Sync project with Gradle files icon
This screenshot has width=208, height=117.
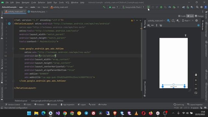(x=183, y=7)
